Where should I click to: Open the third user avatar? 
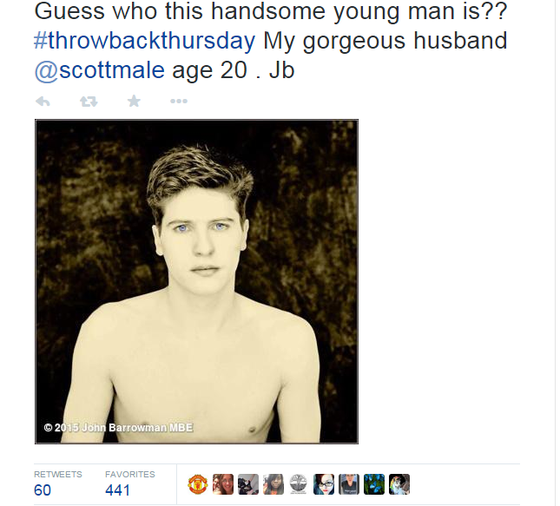(248, 483)
